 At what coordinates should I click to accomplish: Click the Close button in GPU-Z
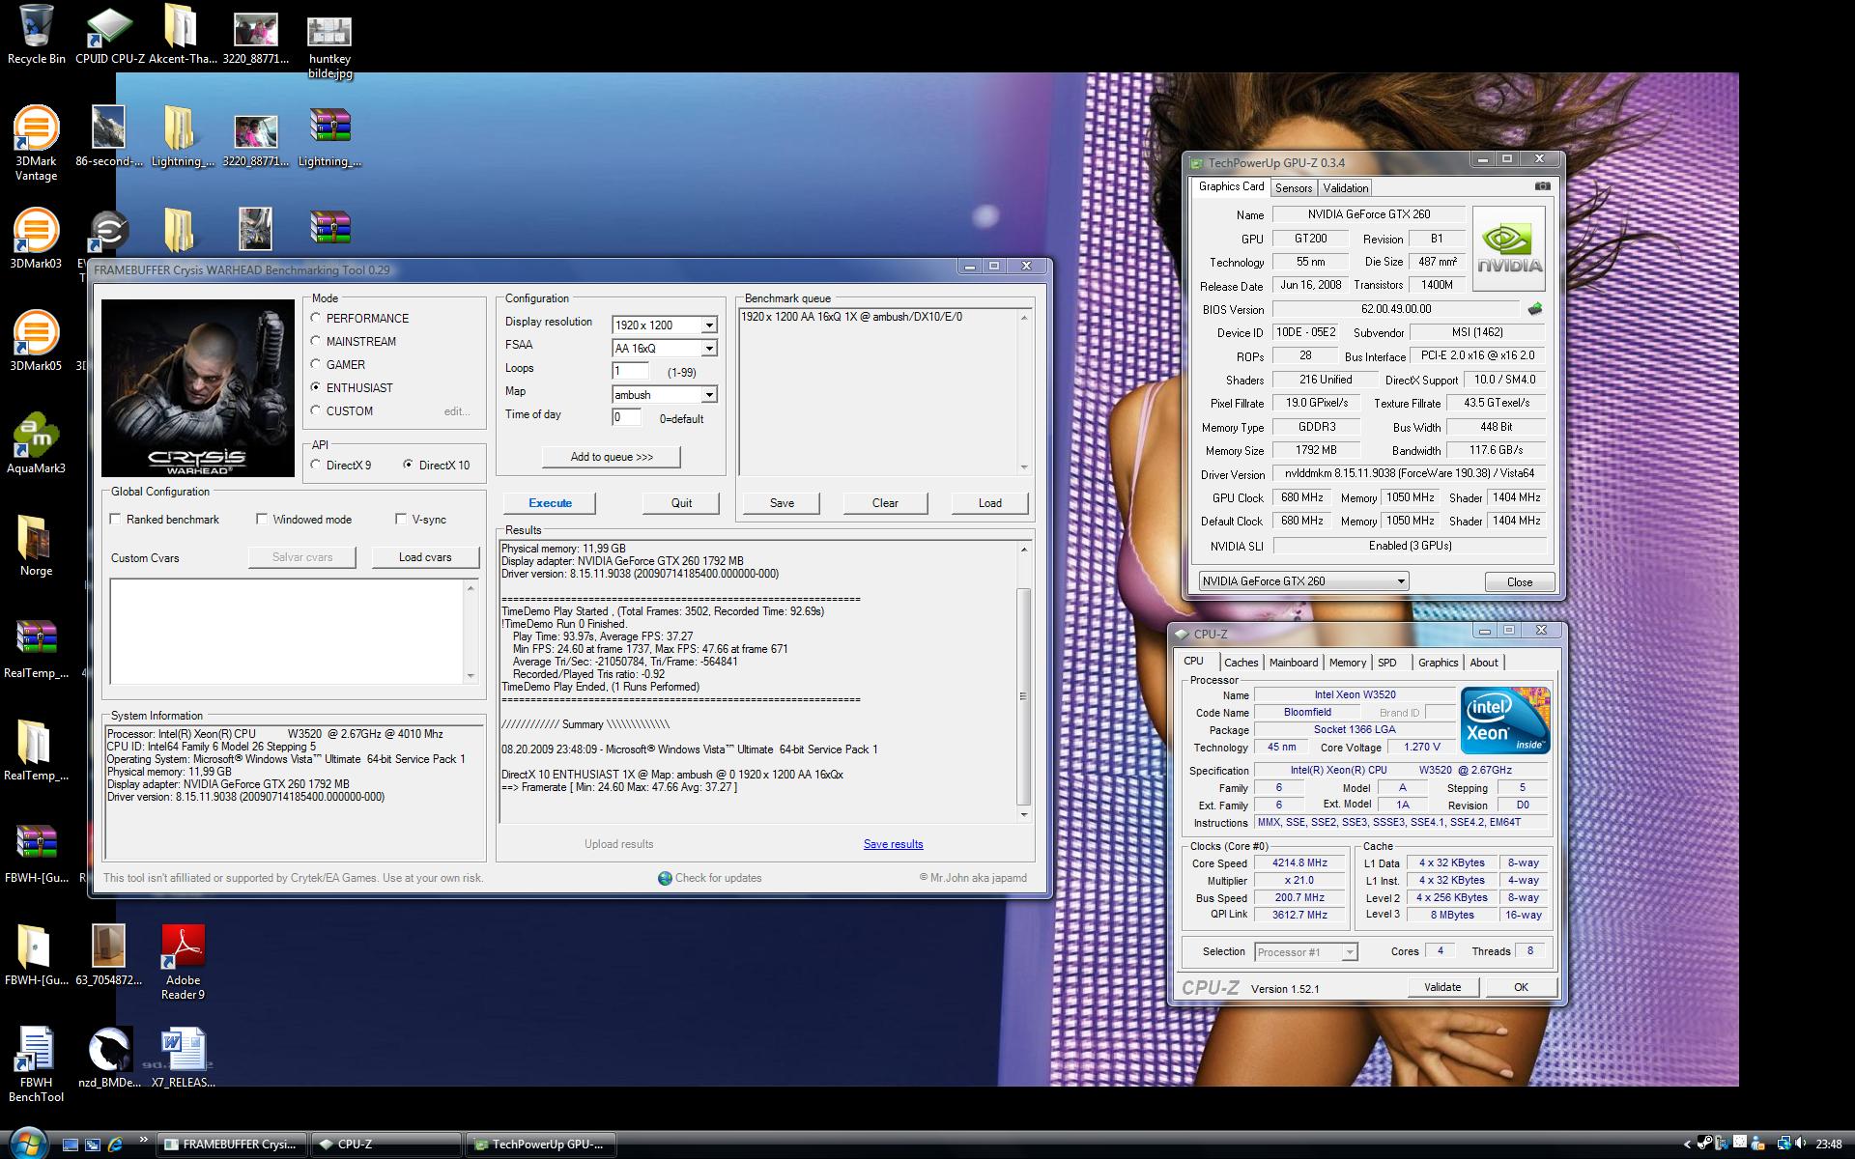(x=1519, y=581)
